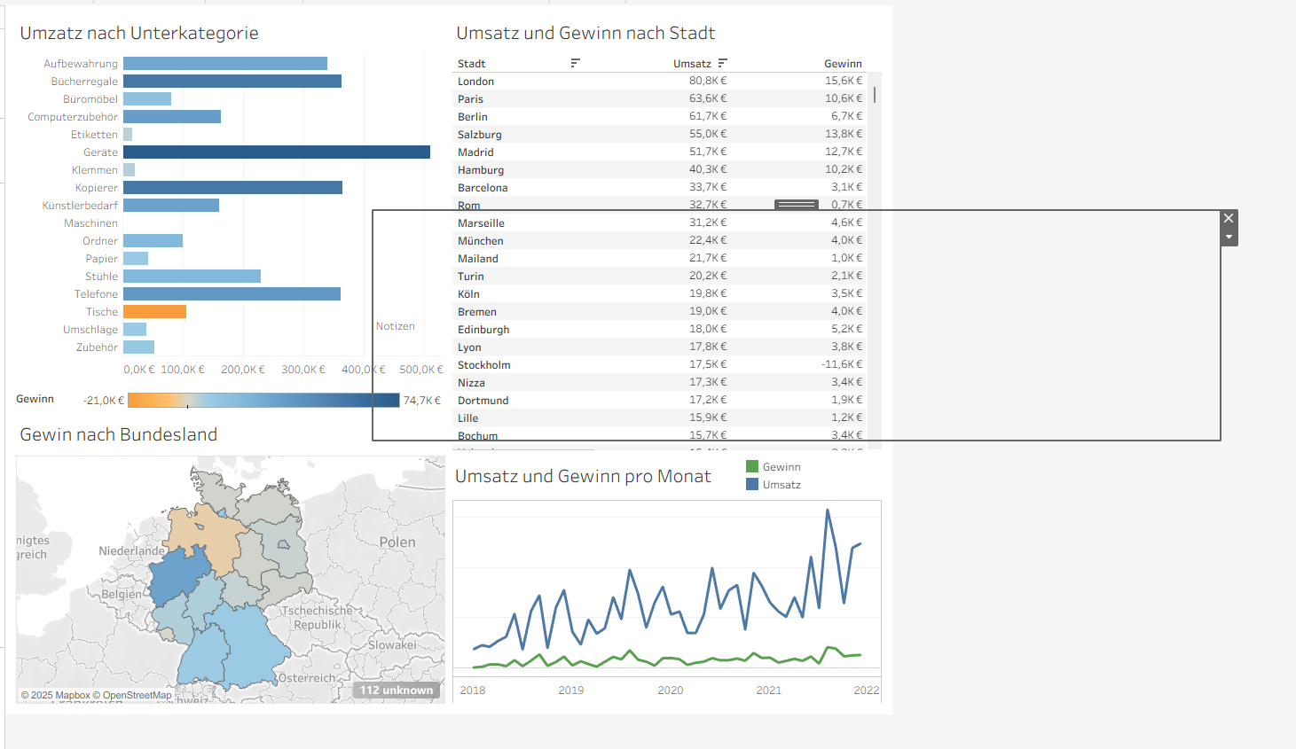Remove the floating Notizen container with X
Screen dimensions: 1296x749
pyautogui.click(x=1229, y=218)
